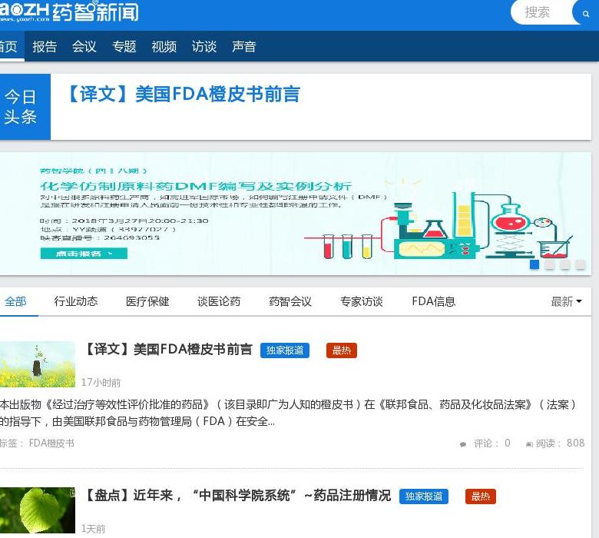Open the 声音 navigation item
Screen dimensions: 599x538
[x=243, y=46]
